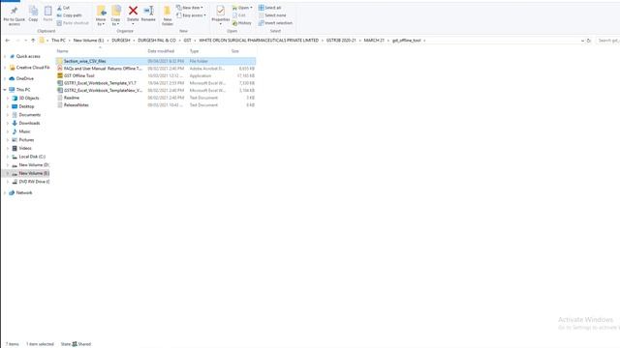This screenshot has height=348, width=620.
Task: Click the search box field
Action: (607, 41)
